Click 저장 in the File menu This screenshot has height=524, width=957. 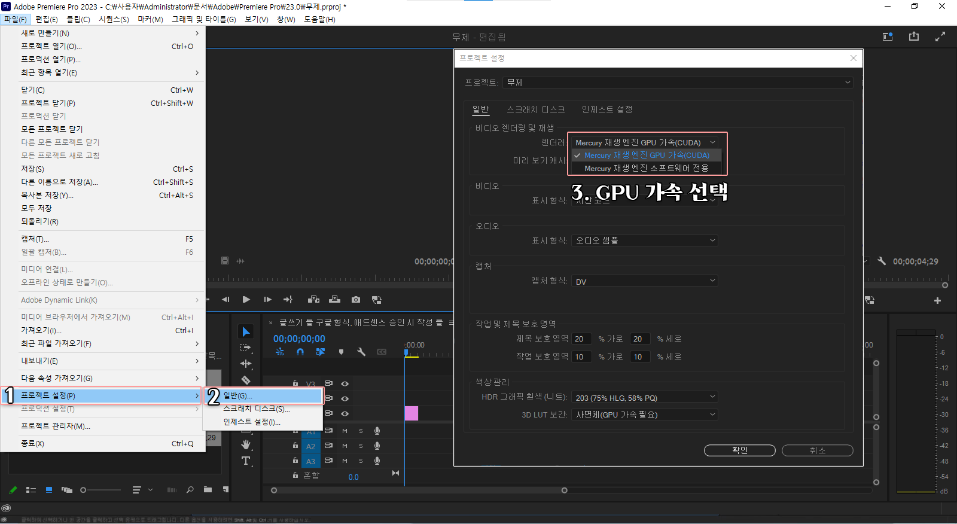103,169
